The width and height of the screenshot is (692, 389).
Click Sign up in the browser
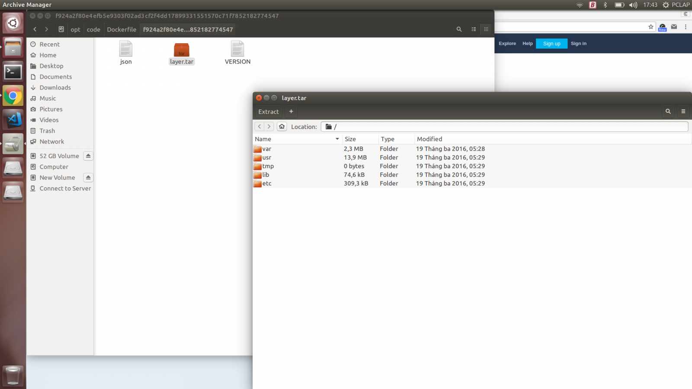tap(551, 44)
